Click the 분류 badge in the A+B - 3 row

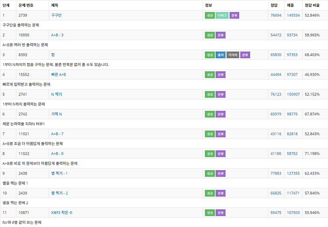tap(221, 35)
